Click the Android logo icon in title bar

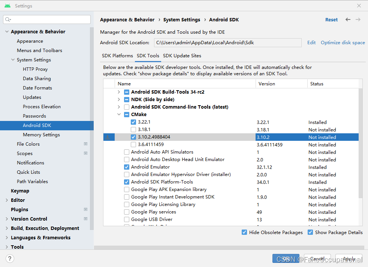click(x=7, y=6)
